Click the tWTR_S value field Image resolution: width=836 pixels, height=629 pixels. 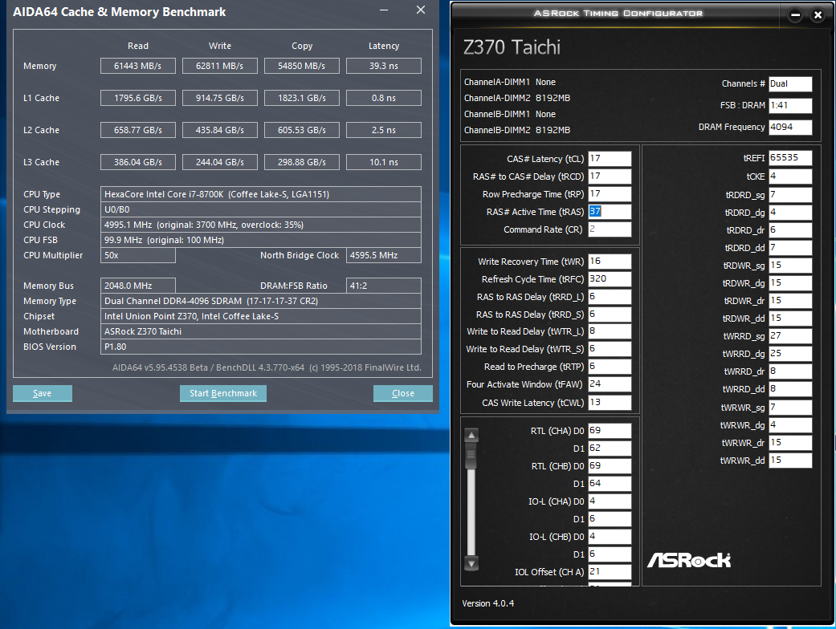pos(610,349)
